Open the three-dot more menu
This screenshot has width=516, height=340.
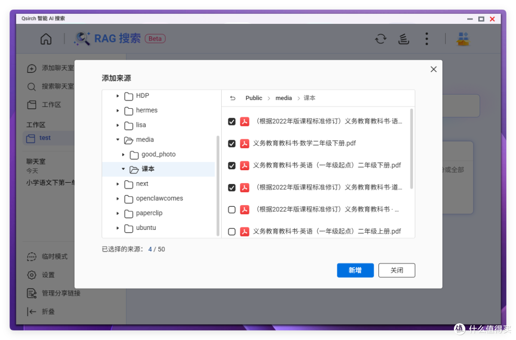coord(427,39)
